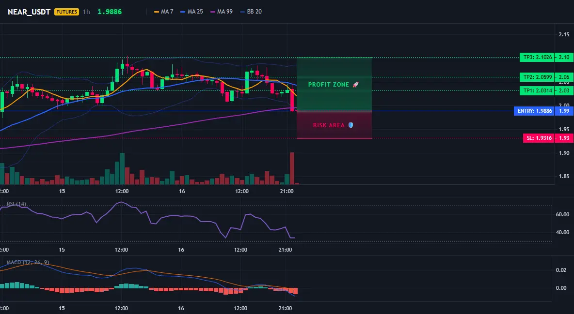Image resolution: width=574 pixels, height=314 pixels.
Task: Toggle the BB 20 legend entry
Action: tap(251, 12)
